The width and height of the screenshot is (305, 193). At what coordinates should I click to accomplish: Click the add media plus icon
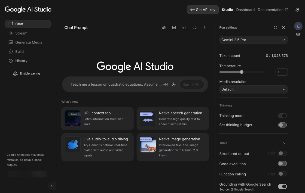tap(173, 85)
